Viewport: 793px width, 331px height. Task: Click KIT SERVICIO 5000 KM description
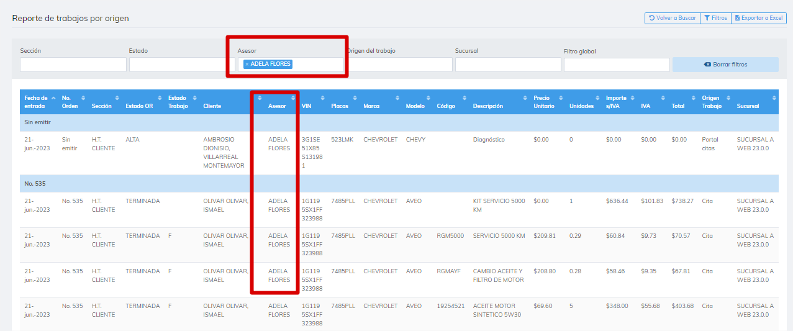point(499,206)
